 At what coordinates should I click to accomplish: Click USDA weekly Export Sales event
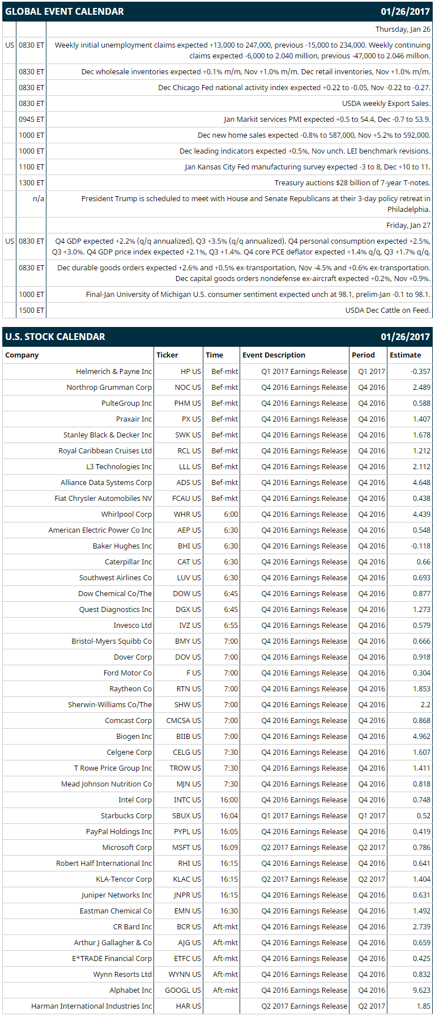[x=386, y=103]
